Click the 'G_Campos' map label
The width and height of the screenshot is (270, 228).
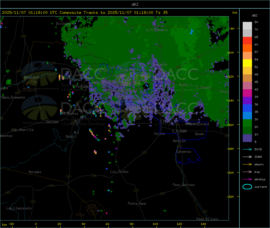click(204, 87)
